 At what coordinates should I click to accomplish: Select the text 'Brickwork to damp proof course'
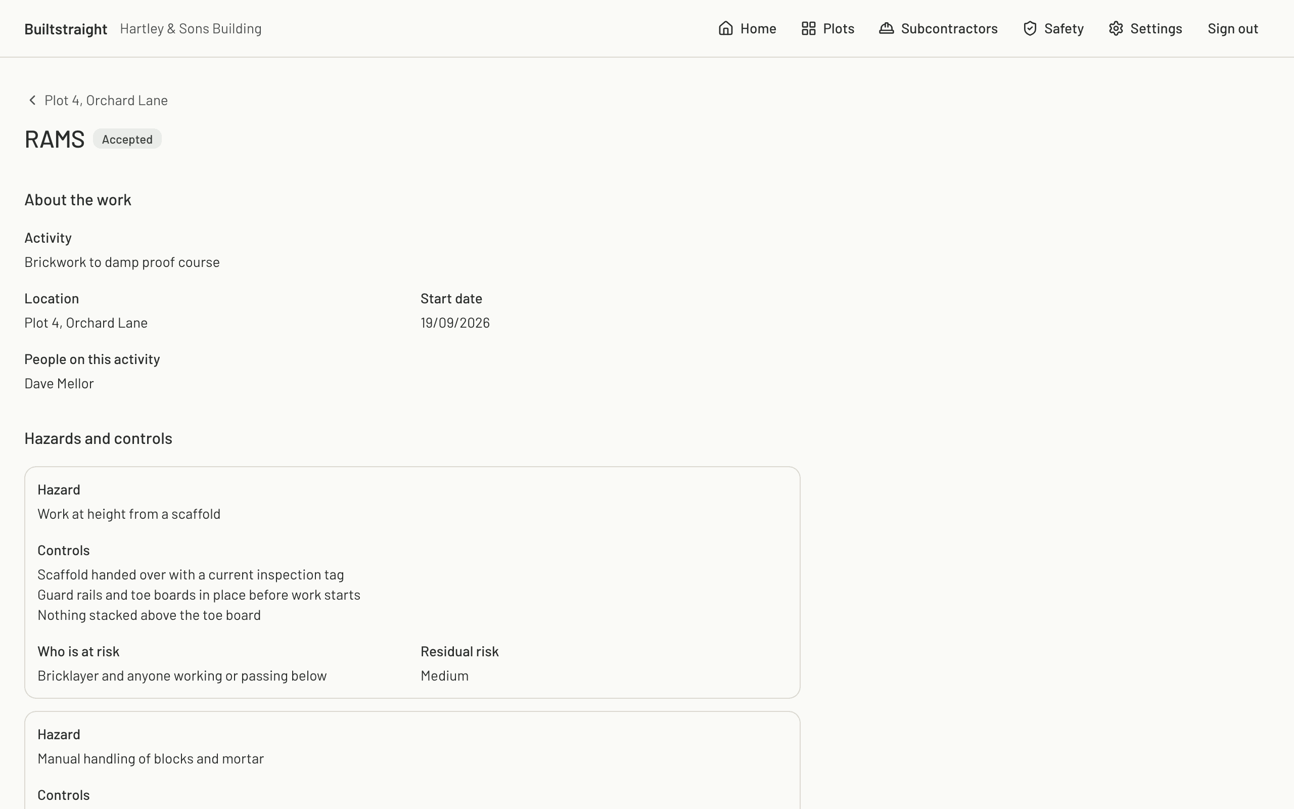click(x=122, y=262)
